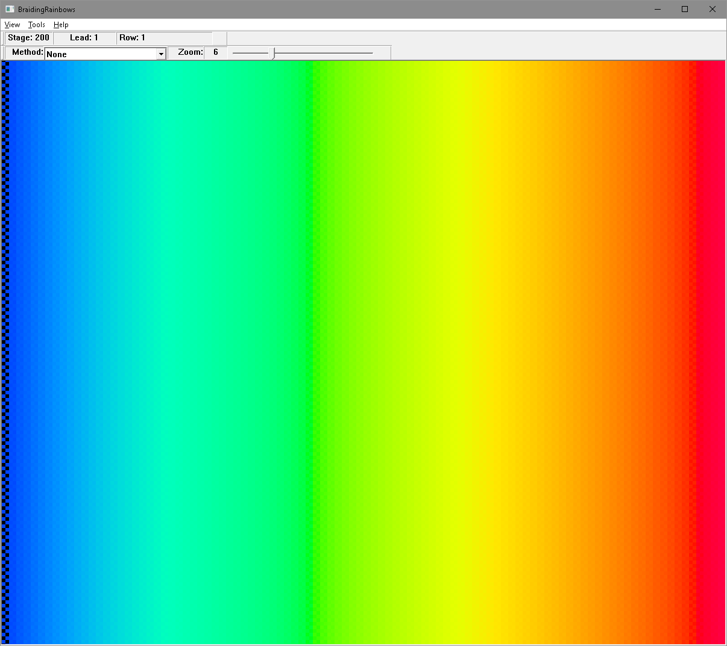Minimize the BraidingRainbows window
The width and height of the screenshot is (727, 646).
click(x=657, y=9)
